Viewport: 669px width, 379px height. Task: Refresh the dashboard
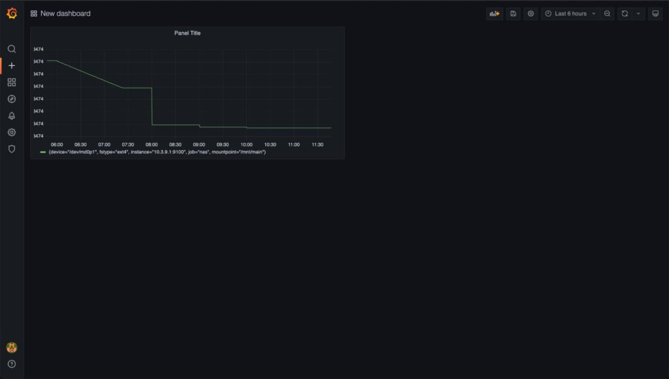point(625,14)
